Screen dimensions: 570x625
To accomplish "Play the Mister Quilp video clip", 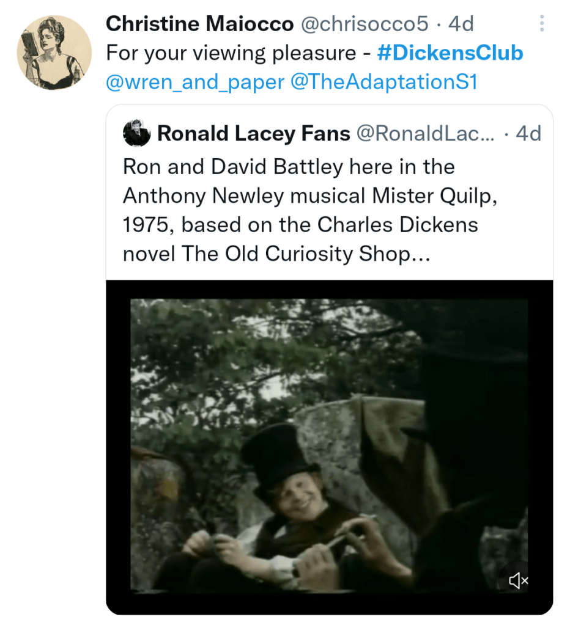I will [329, 446].
